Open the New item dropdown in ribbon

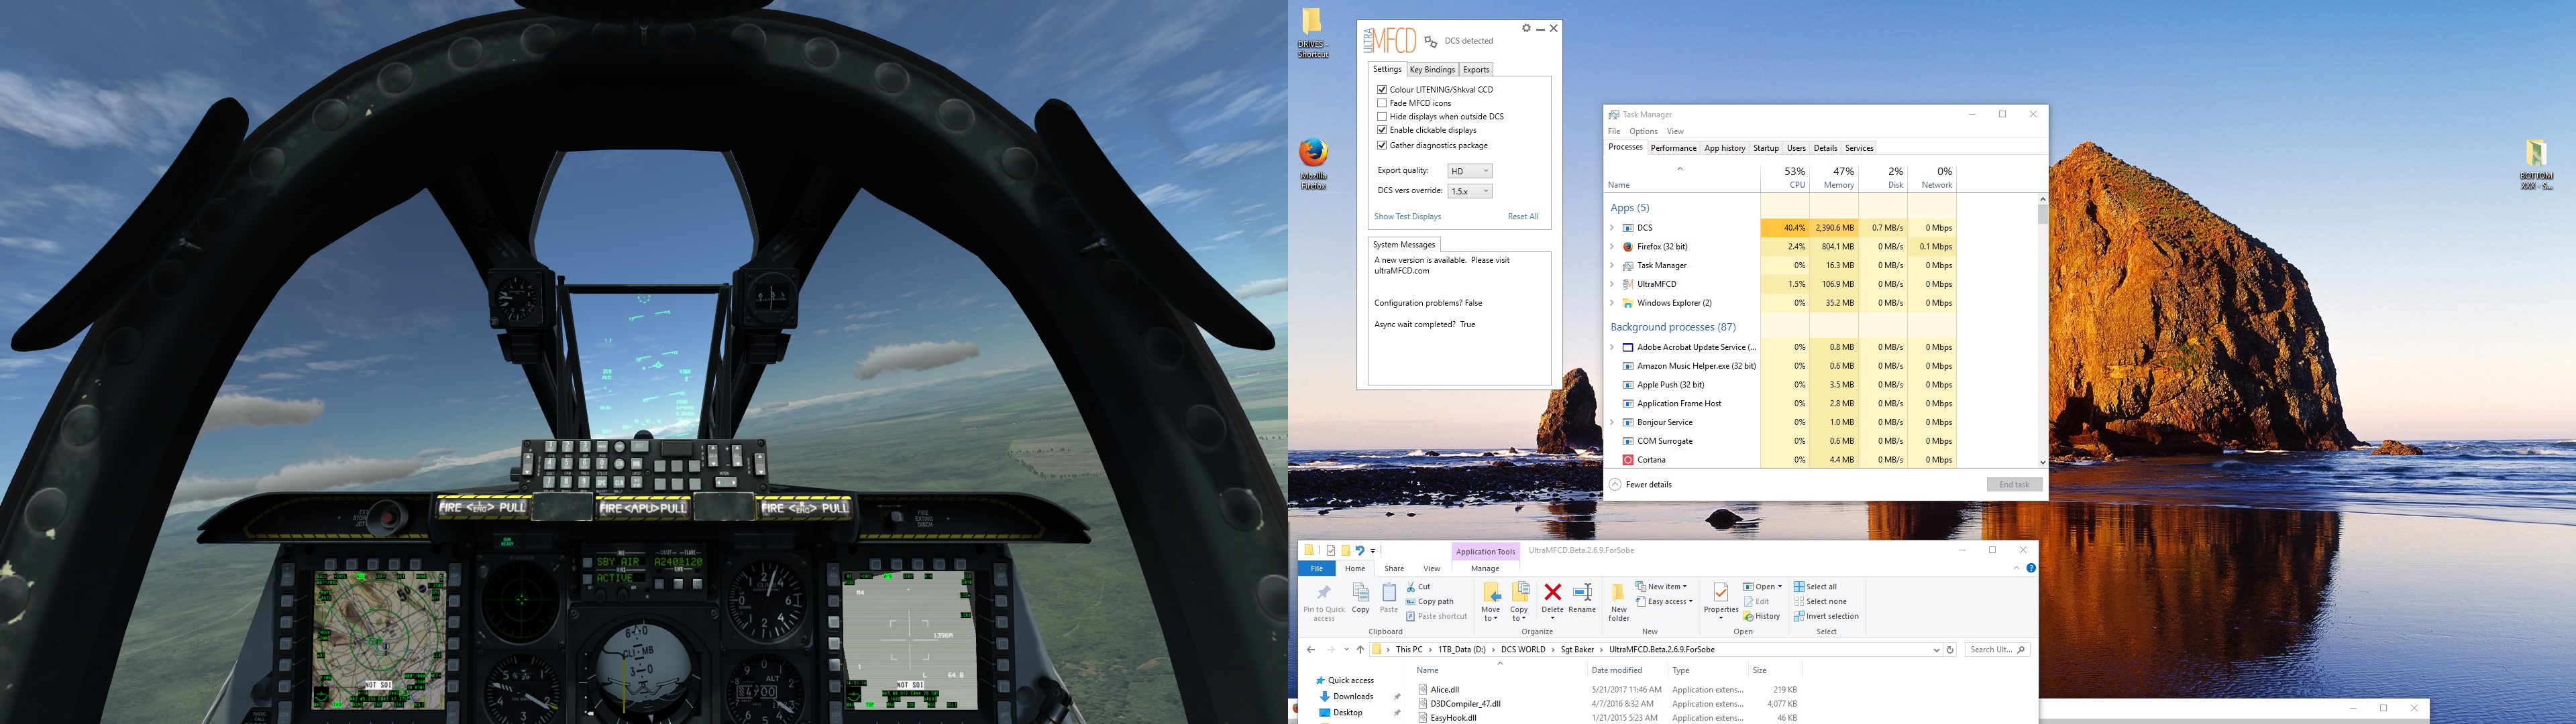pyautogui.click(x=1661, y=587)
